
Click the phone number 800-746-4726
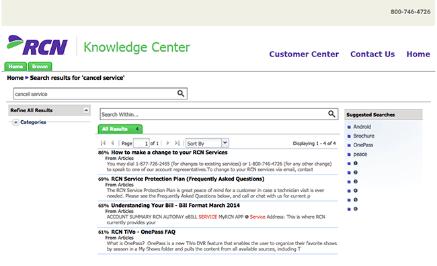click(x=410, y=11)
